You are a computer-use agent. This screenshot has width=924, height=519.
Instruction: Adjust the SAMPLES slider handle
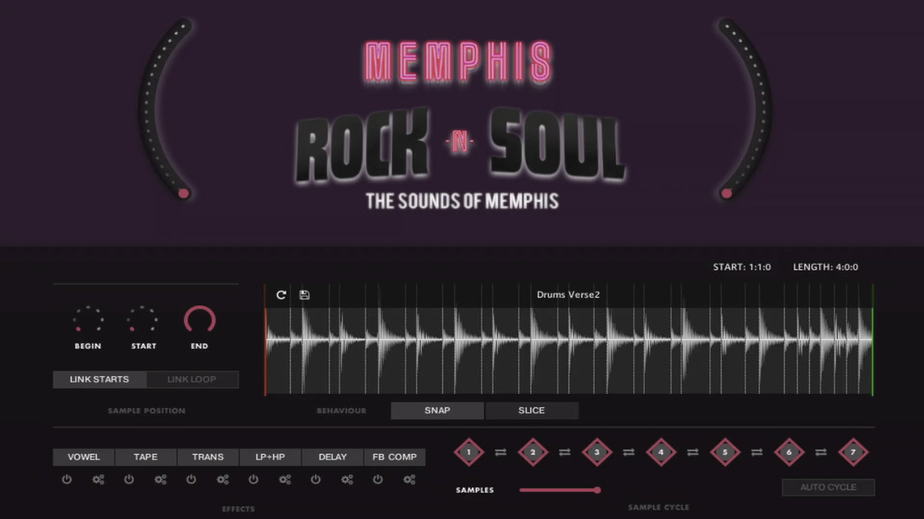coord(597,490)
